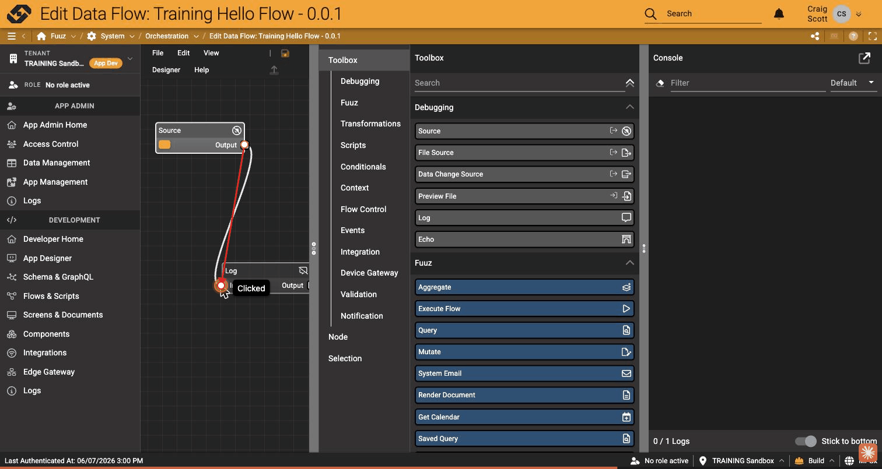Open the share icon in breadcrumb bar
The image size is (882, 469).
click(815, 36)
